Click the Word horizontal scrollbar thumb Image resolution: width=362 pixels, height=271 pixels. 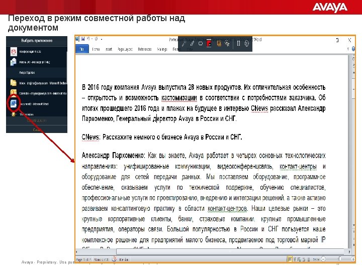(x=230, y=251)
